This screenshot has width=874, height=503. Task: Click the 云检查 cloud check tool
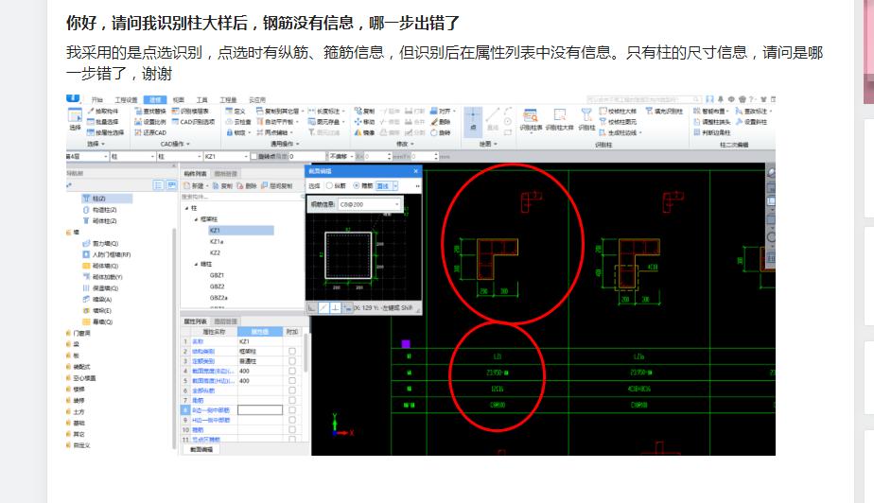pyautogui.click(x=238, y=122)
